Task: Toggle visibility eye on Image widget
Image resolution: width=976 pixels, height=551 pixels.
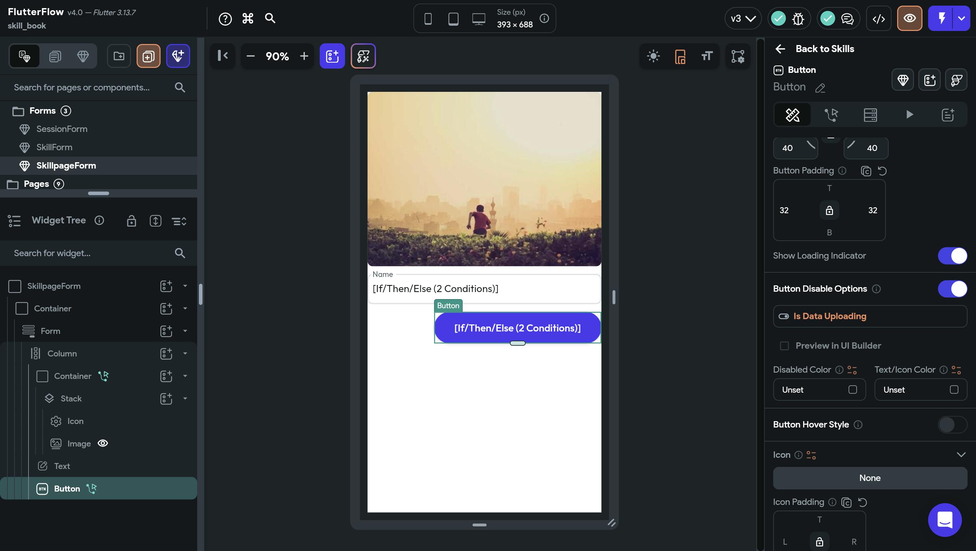Action: pos(103,443)
